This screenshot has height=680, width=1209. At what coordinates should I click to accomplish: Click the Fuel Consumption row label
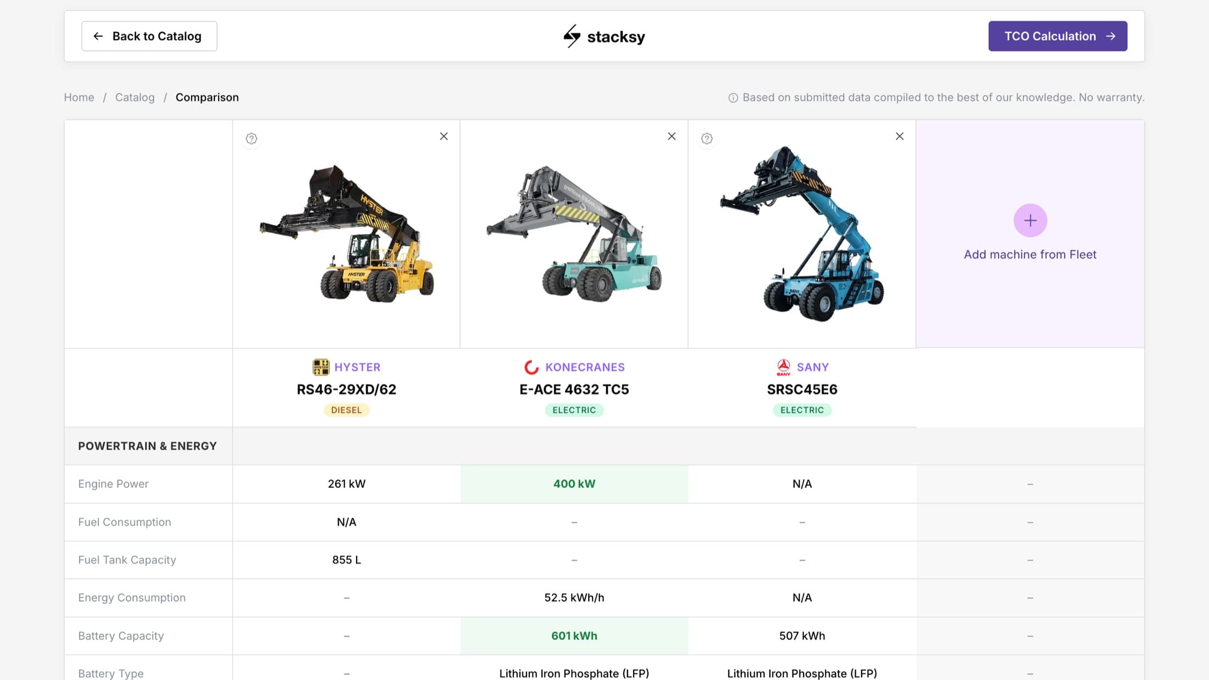(124, 522)
